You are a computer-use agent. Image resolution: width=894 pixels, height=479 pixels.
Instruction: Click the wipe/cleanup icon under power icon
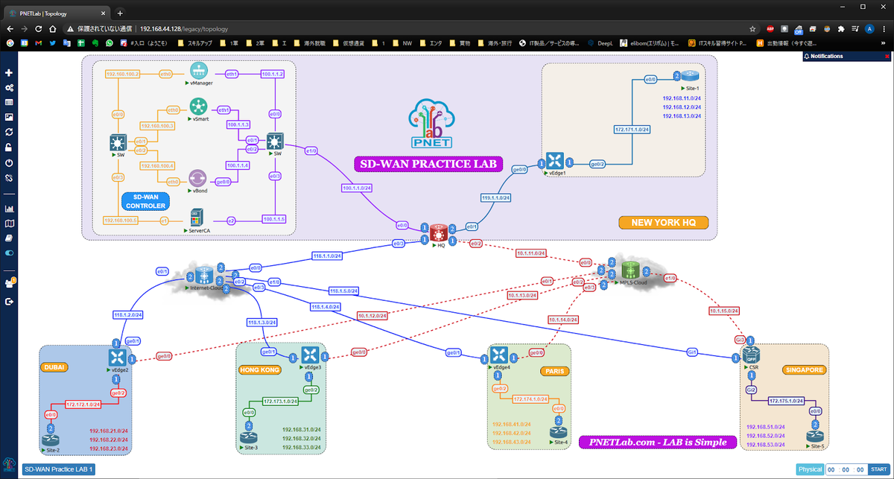[9, 178]
